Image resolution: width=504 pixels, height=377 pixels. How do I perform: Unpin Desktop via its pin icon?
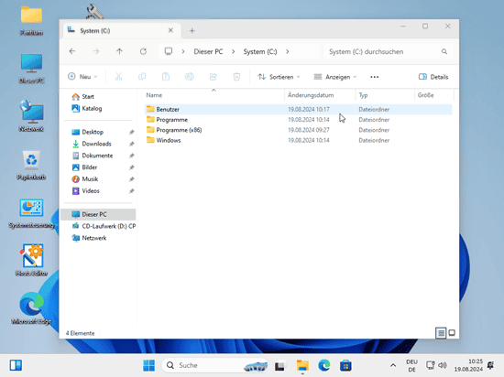click(x=131, y=132)
